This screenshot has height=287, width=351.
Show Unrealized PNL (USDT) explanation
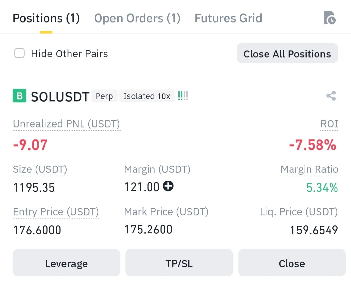(67, 124)
